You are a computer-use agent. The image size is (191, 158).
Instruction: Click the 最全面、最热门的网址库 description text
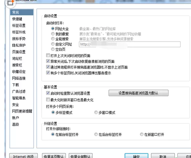[97, 29]
